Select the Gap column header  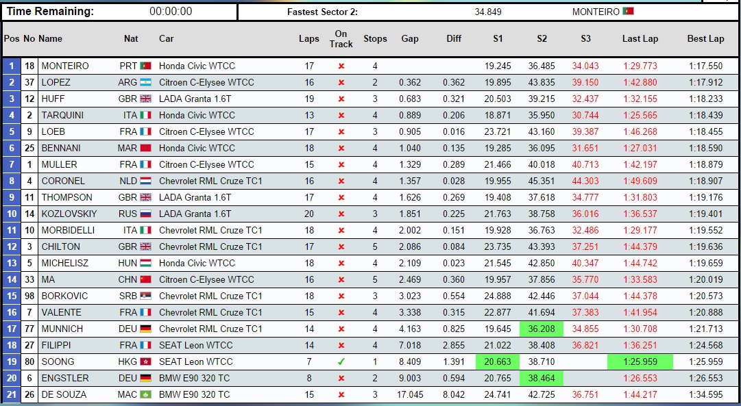click(x=410, y=39)
